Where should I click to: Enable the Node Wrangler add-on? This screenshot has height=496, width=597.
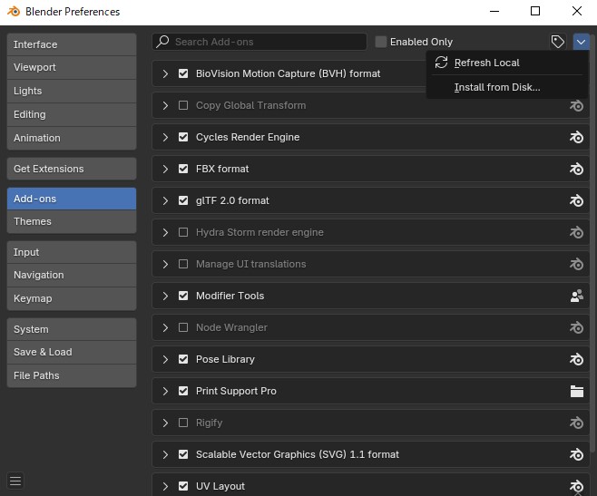(x=183, y=327)
